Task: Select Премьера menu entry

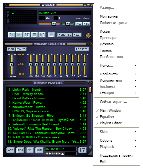Action: pyautogui.click(x=116, y=38)
